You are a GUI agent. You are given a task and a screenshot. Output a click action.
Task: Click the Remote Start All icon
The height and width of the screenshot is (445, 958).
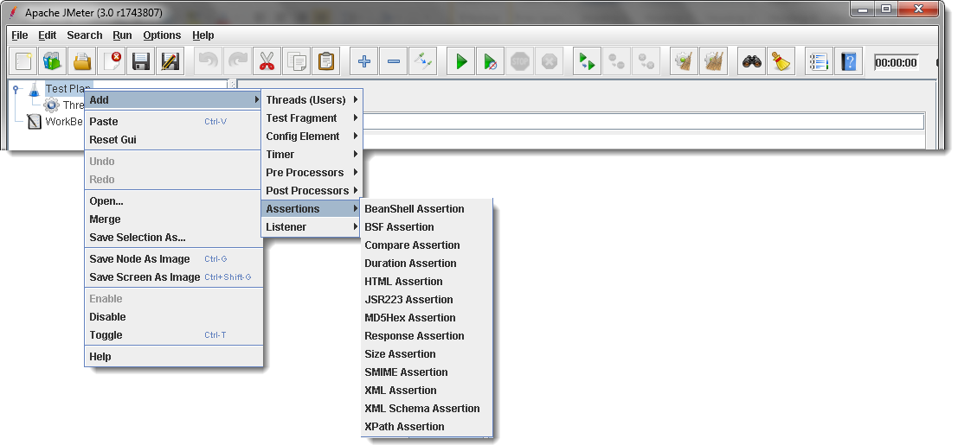pos(587,61)
